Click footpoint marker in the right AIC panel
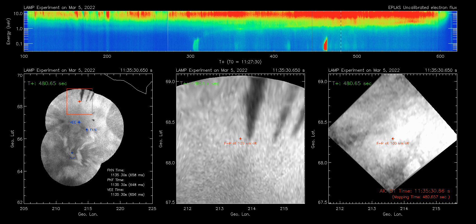Screen dimensions: 476x224 (x=393, y=139)
